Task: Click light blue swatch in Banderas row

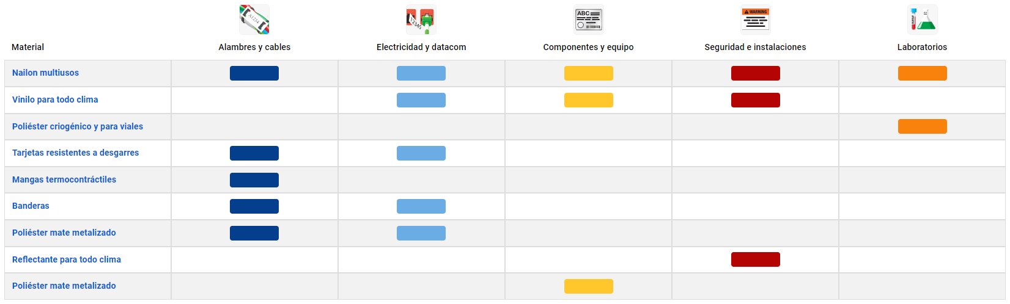Action: point(421,206)
